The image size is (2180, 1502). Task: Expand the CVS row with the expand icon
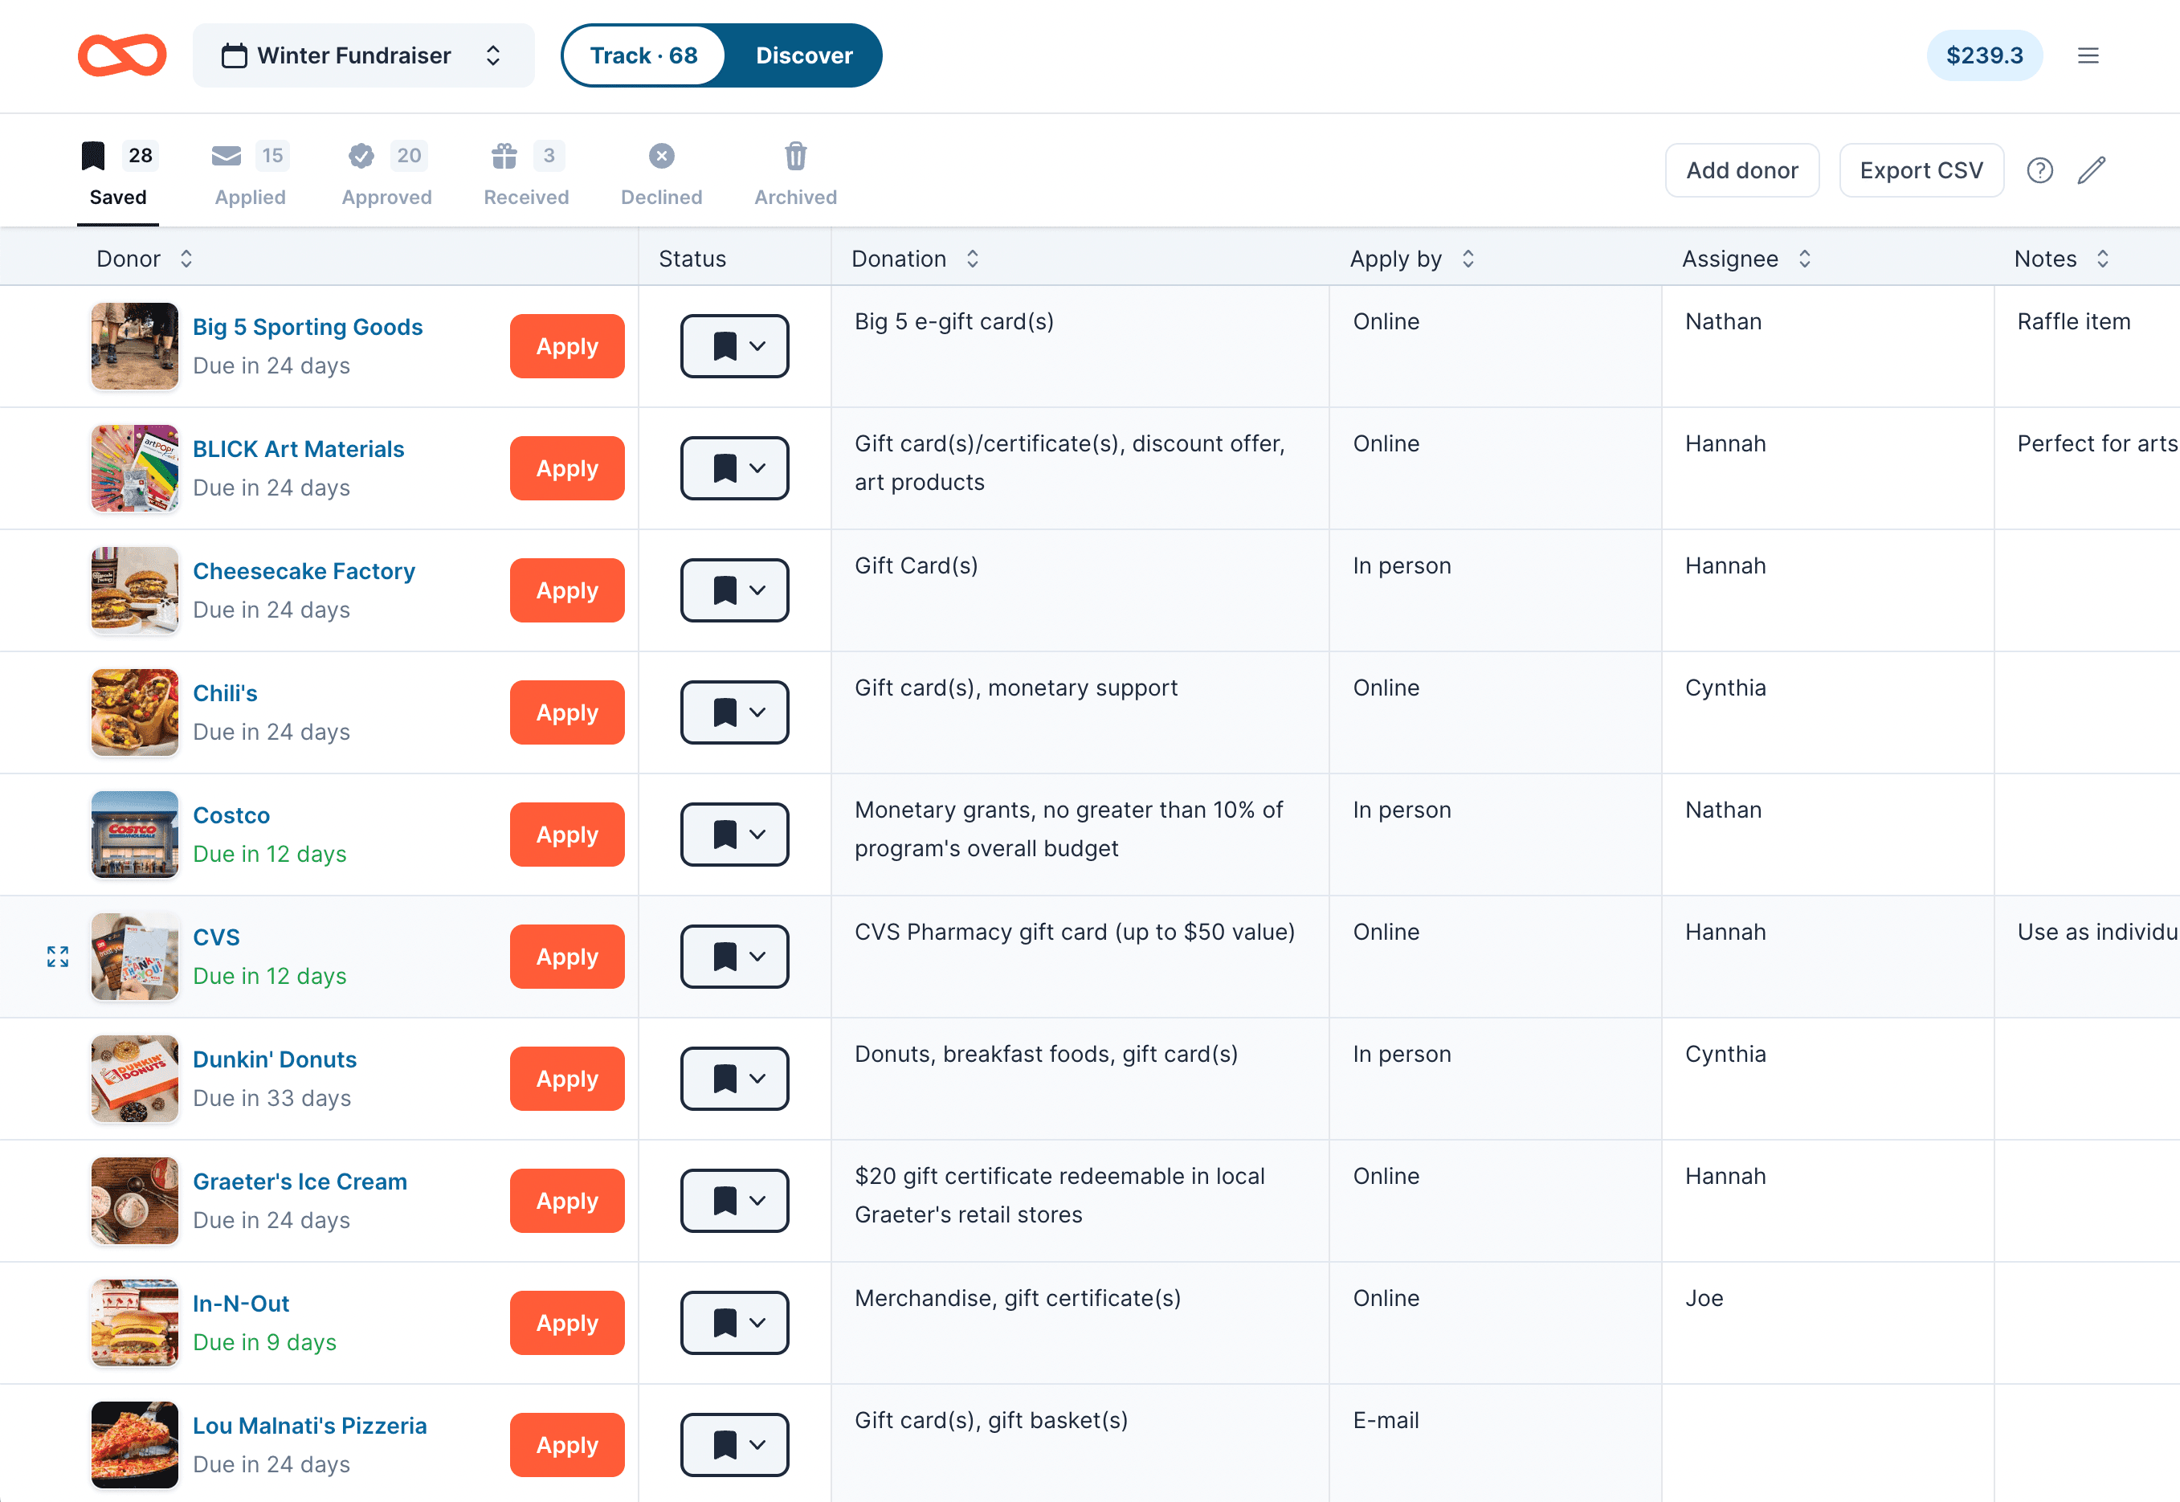tap(57, 956)
